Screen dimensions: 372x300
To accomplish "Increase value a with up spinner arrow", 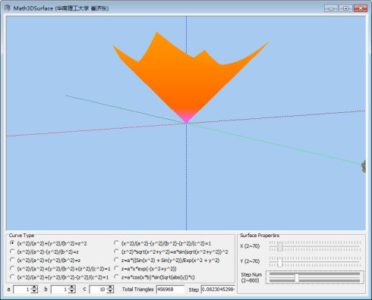I will point(34,287).
